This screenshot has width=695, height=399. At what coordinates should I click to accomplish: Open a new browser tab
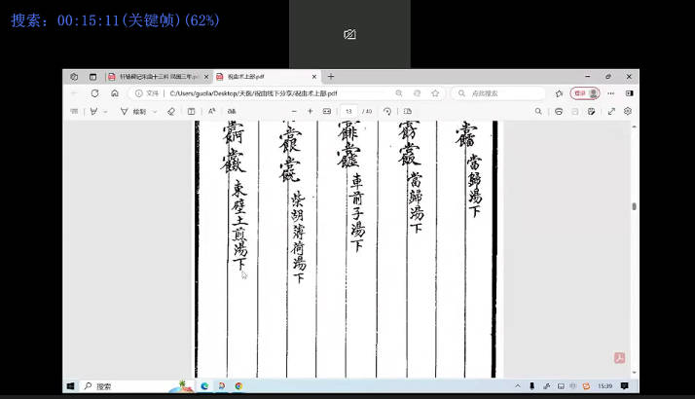[x=331, y=76]
